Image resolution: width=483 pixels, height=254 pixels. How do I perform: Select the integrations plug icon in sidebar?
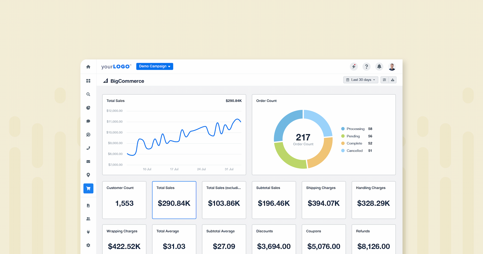click(x=88, y=232)
